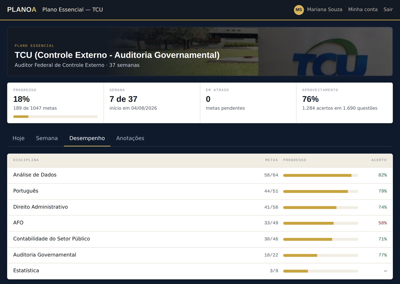The height and width of the screenshot is (284, 400).
Task: Open the MS user avatar
Action: [x=299, y=10]
